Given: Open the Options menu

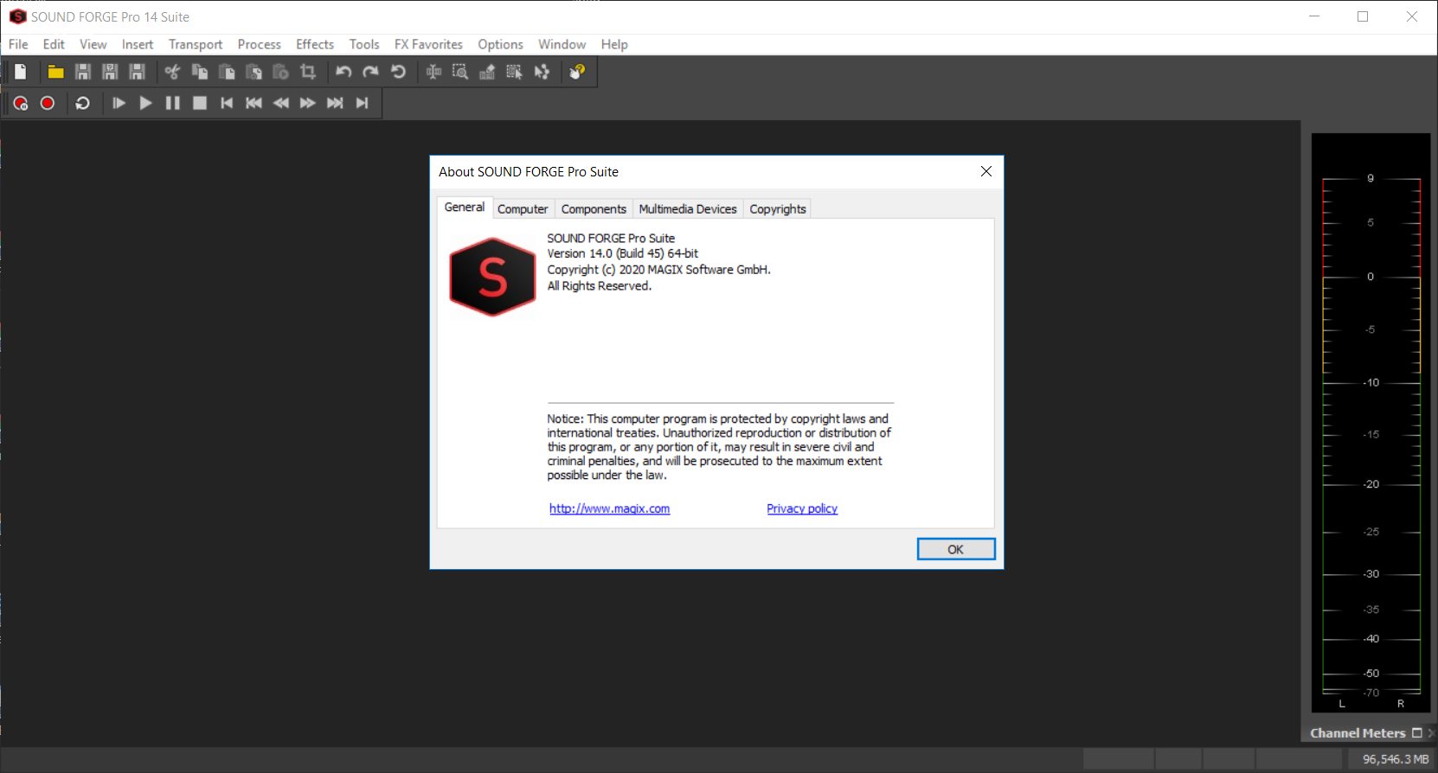Looking at the screenshot, I should click(500, 44).
